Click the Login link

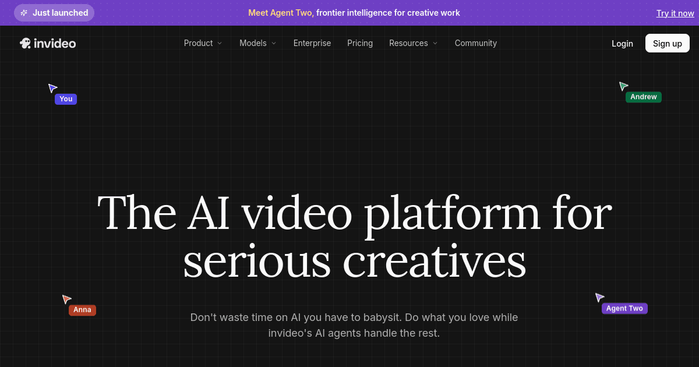tap(622, 43)
